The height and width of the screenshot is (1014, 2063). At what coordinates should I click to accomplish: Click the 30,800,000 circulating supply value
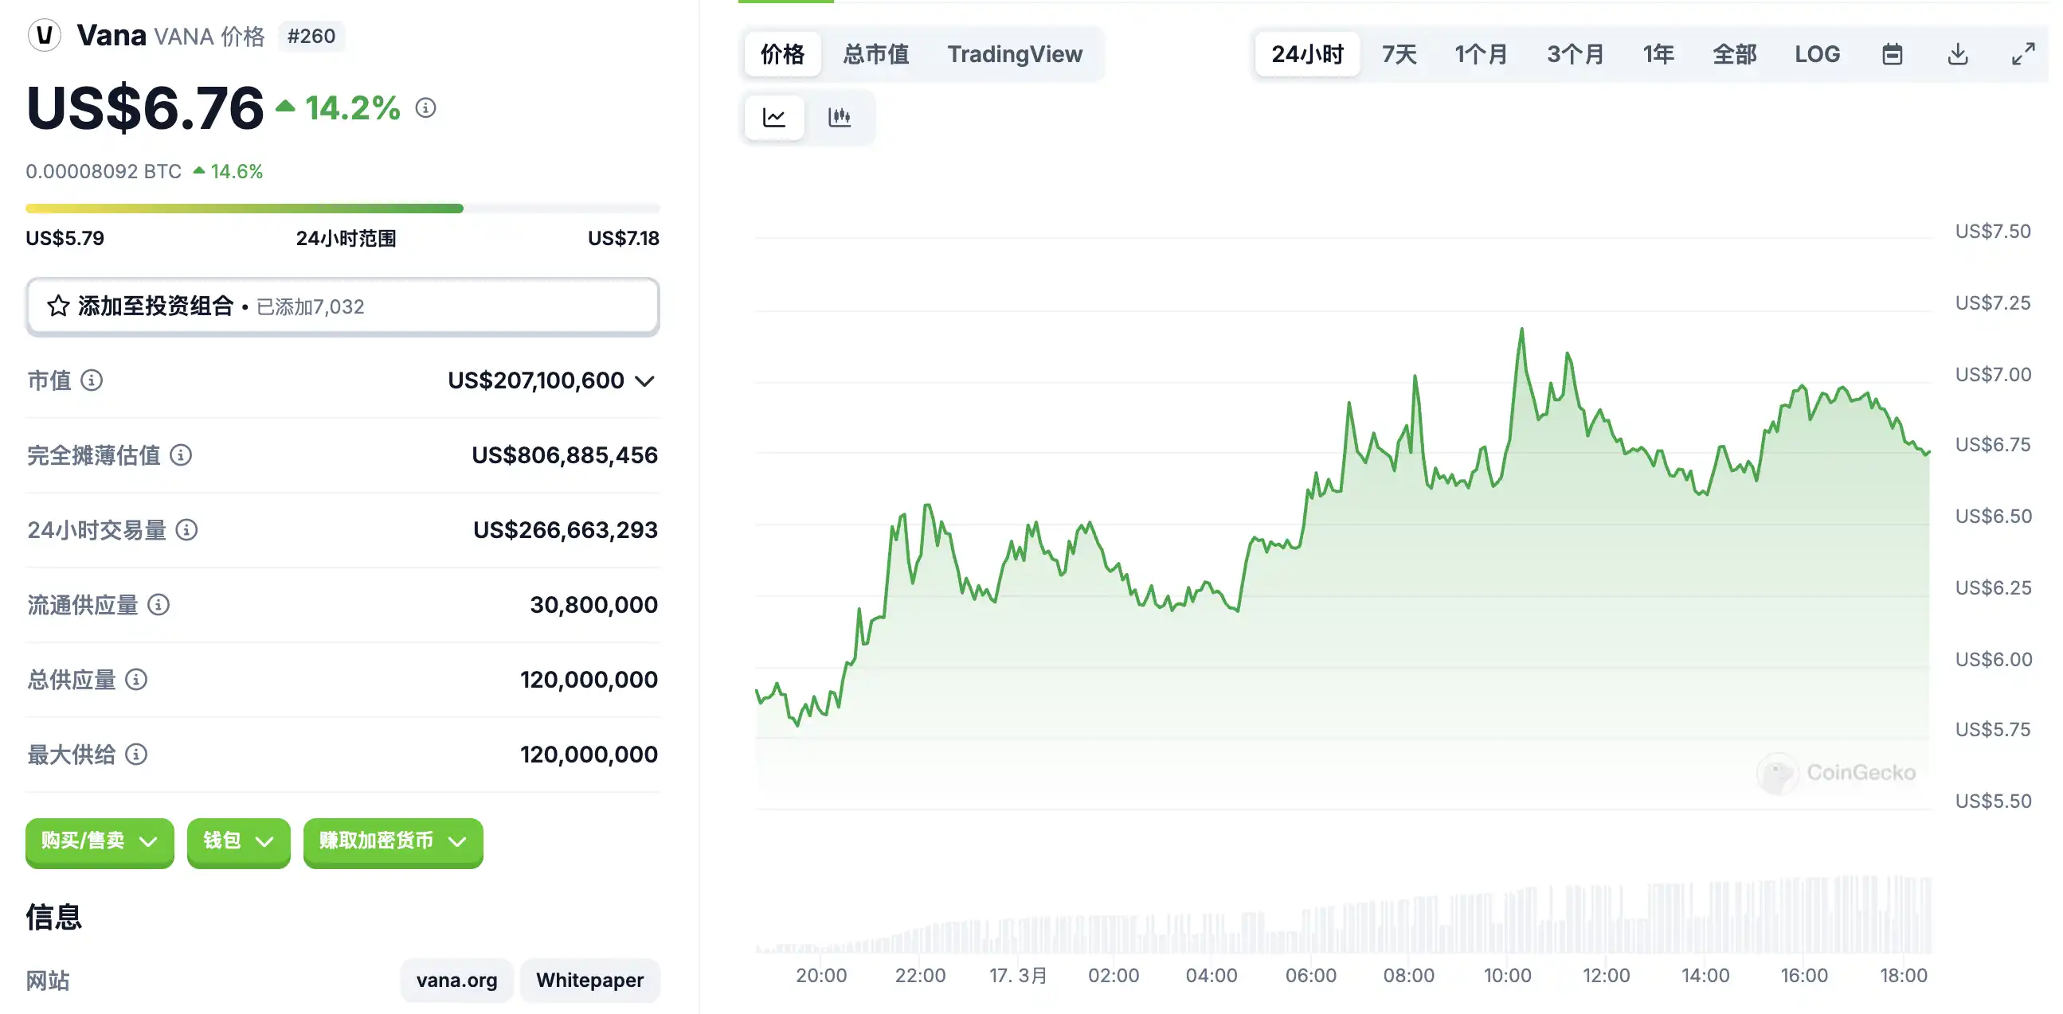click(593, 605)
